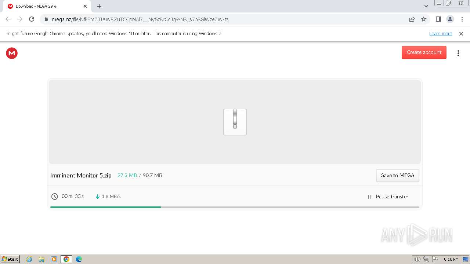Open Windows Explorer from the taskbar

[x=41, y=259]
